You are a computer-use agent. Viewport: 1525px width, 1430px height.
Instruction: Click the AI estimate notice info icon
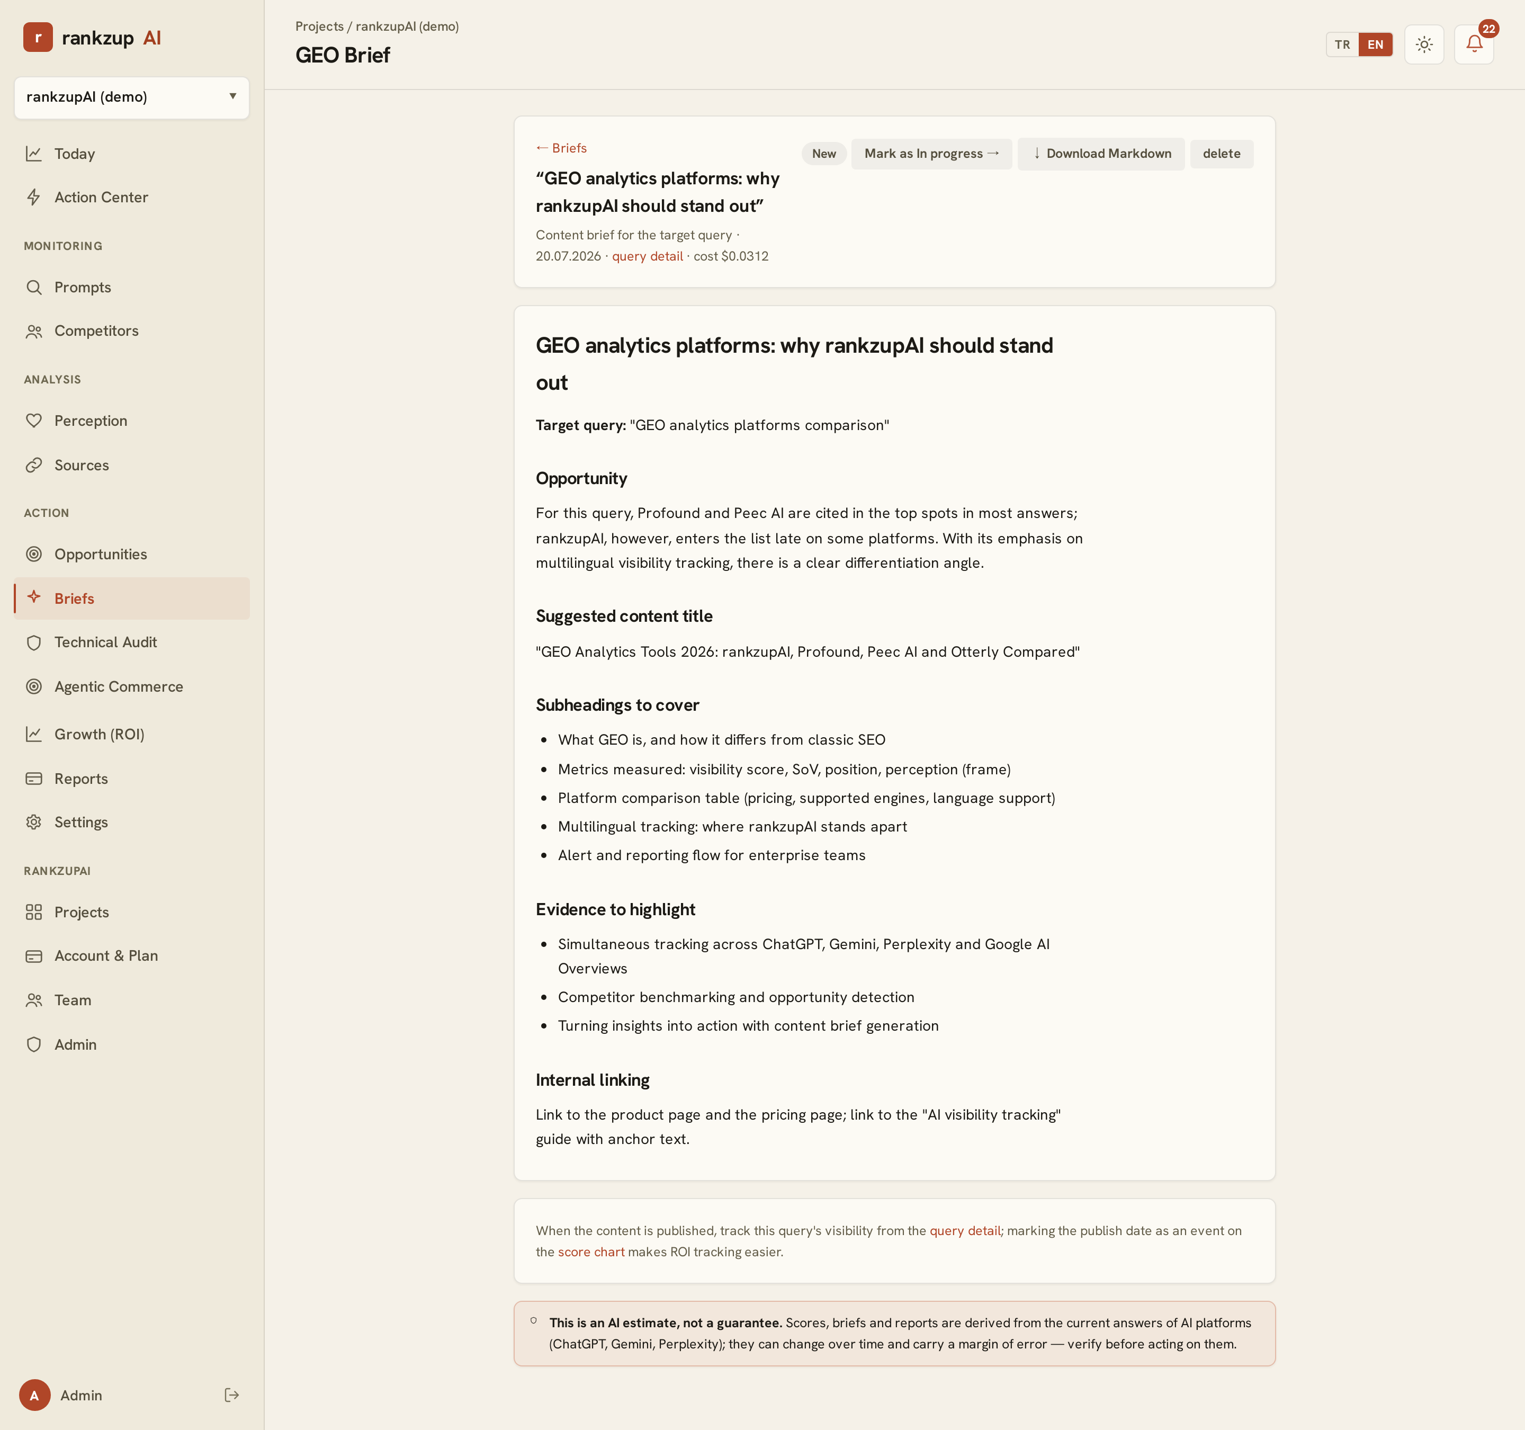(x=534, y=1321)
